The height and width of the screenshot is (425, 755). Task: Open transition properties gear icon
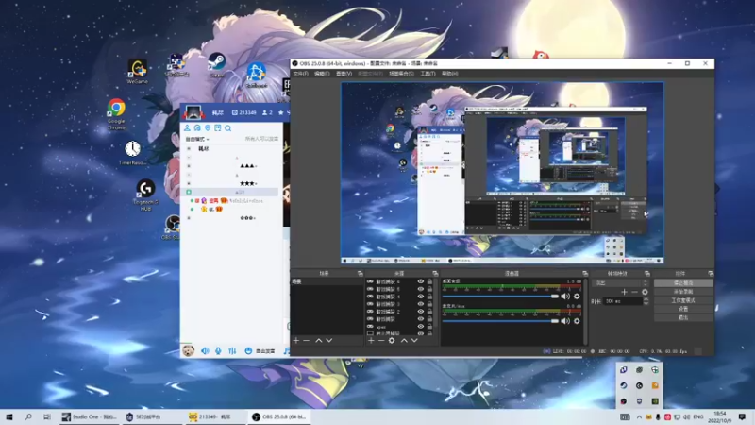point(645,292)
